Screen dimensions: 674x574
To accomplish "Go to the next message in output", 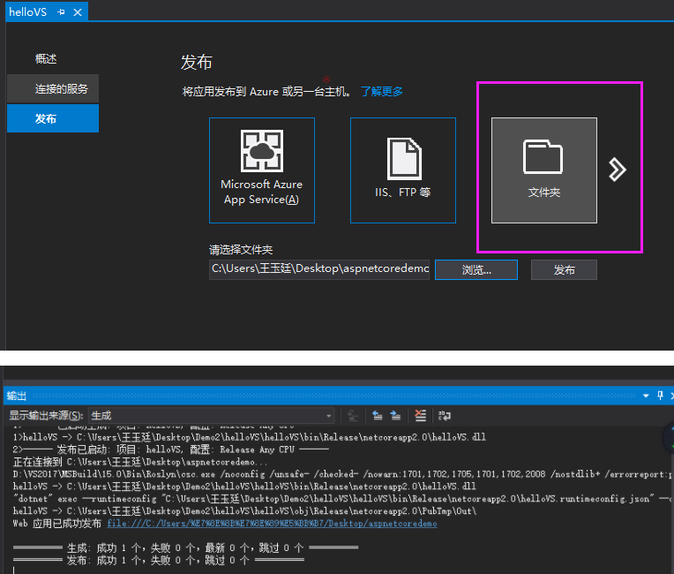I will pos(395,416).
